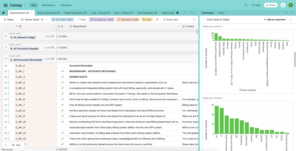Close the extensions panel
Image resolution: width=296 pixels, height=151 pixels.
pos(291,13)
